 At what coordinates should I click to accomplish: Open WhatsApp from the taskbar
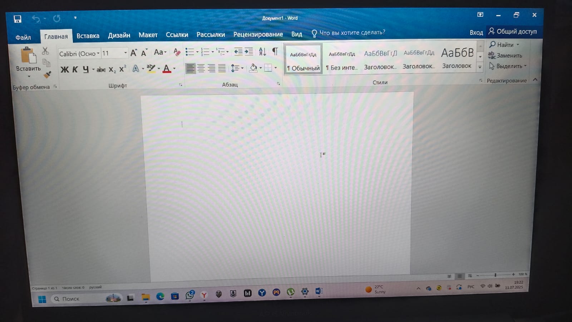(x=190, y=295)
